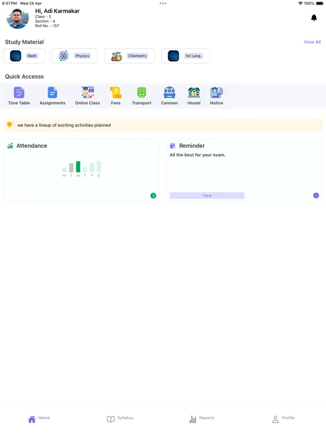Tap 'Roll No. - 157' text
The height and width of the screenshot is (435, 326).
[47, 26]
